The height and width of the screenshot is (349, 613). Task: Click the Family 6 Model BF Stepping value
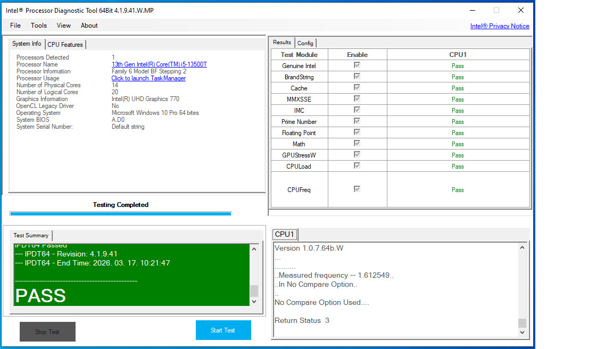click(x=149, y=71)
